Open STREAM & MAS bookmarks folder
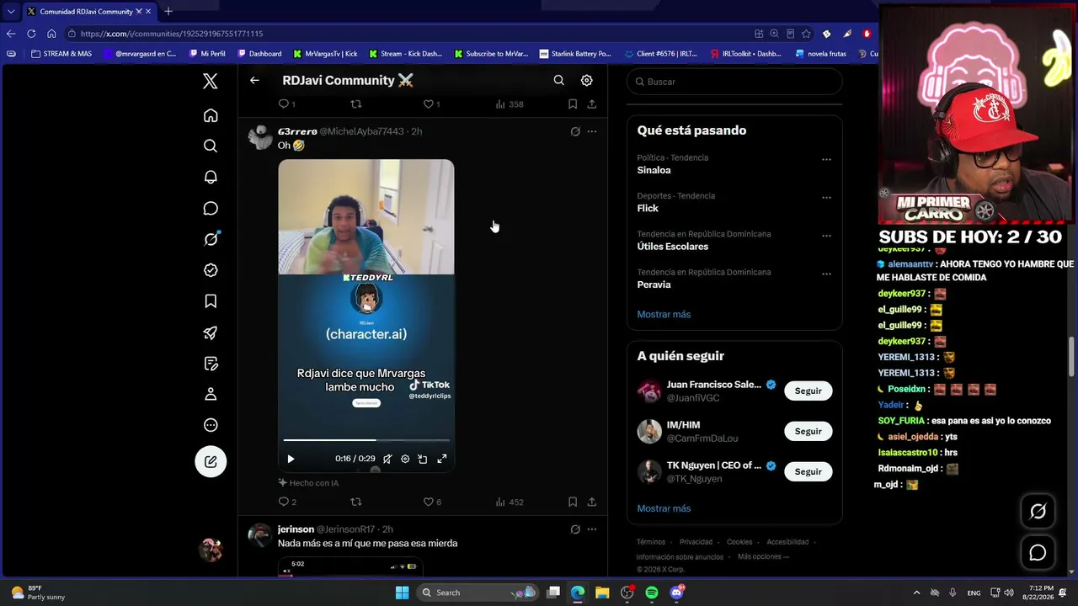 coord(61,54)
